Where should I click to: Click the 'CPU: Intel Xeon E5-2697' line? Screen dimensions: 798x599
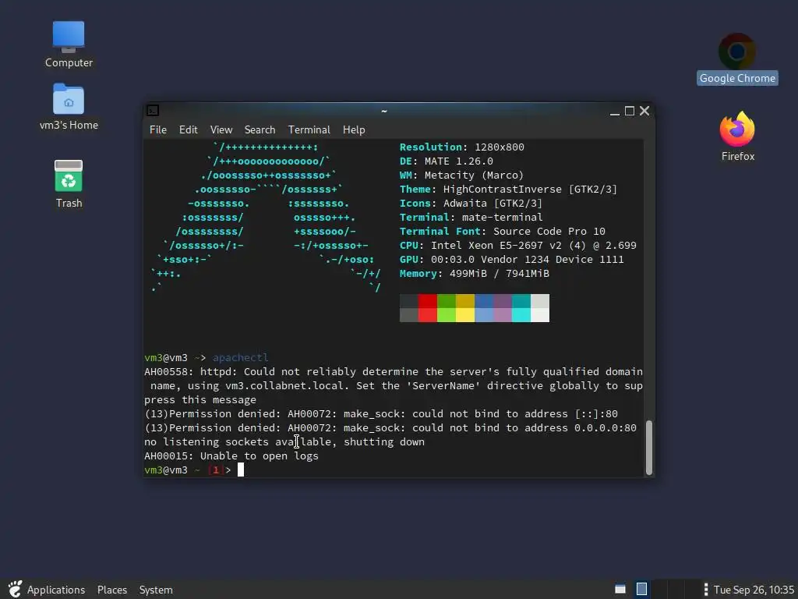coord(517,246)
